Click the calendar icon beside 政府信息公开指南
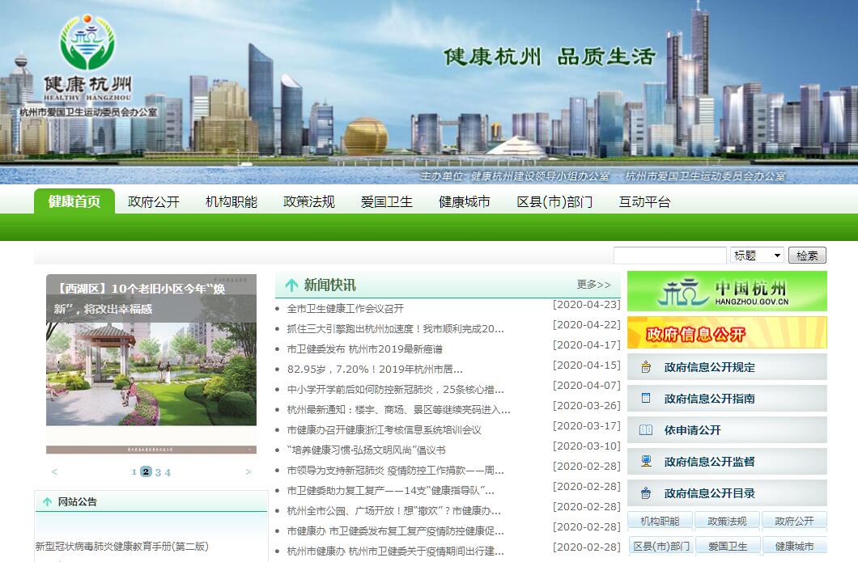858x562 pixels. tap(646, 399)
